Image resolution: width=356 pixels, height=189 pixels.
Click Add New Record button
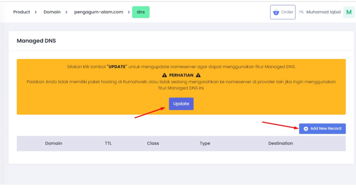tap(322, 129)
